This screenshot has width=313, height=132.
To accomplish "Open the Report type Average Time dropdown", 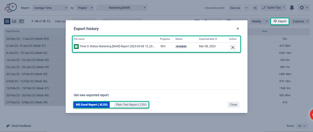I will pyautogui.click(x=50, y=8).
